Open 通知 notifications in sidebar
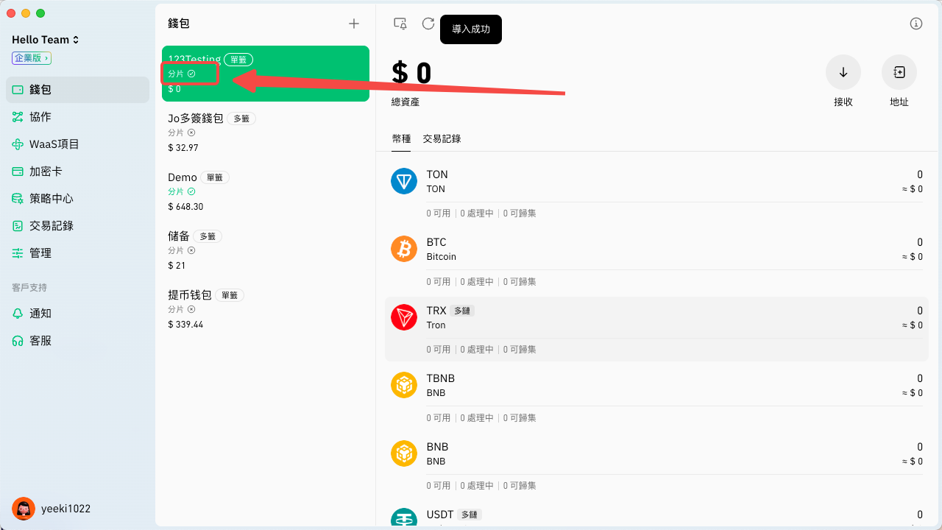Viewport: 942px width, 530px height. coord(40,314)
